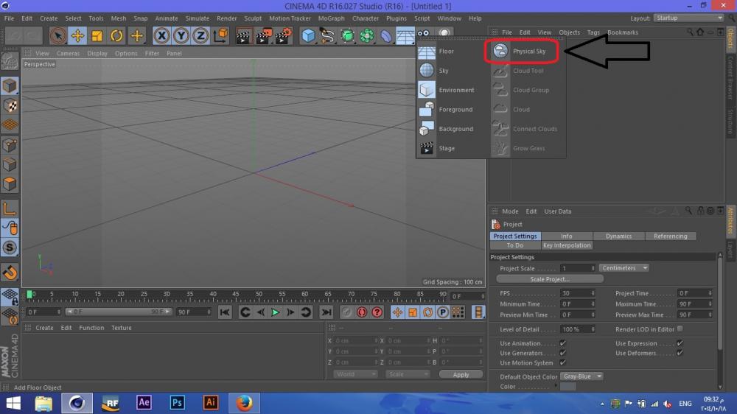Play the animation forward

pyautogui.click(x=276, y=312)
